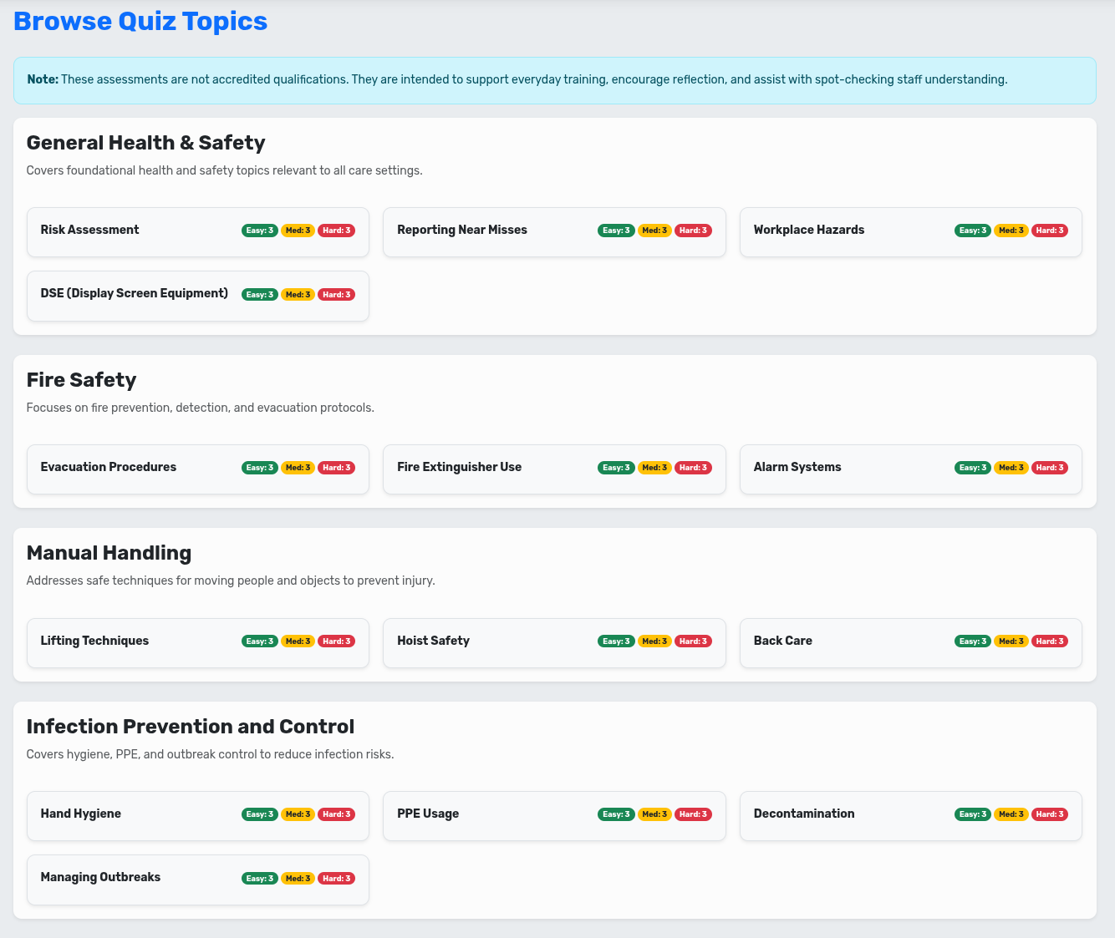Select the Fire Extinguisher Use topic

(460, 468)
